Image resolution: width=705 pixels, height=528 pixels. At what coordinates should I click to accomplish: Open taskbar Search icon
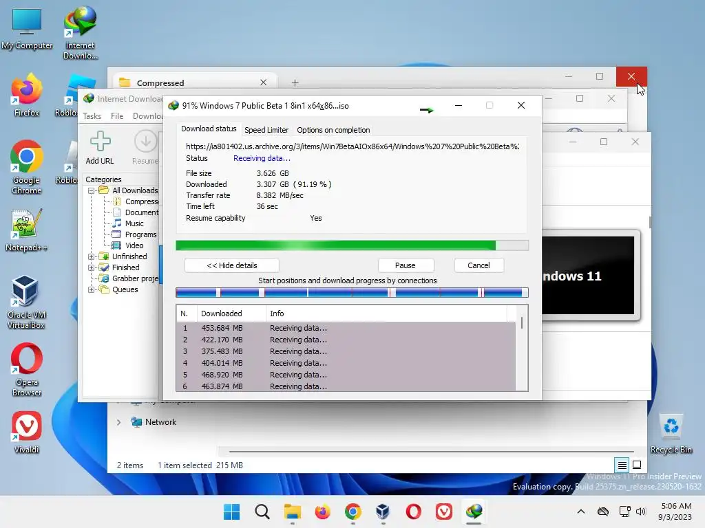click(262, 511)
